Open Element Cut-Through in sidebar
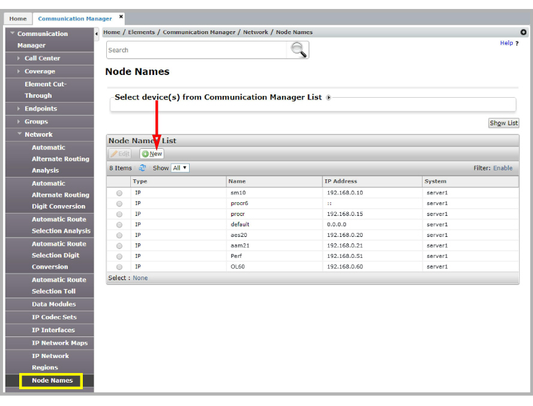Viewport: 533px width, 406px height. 50,90
